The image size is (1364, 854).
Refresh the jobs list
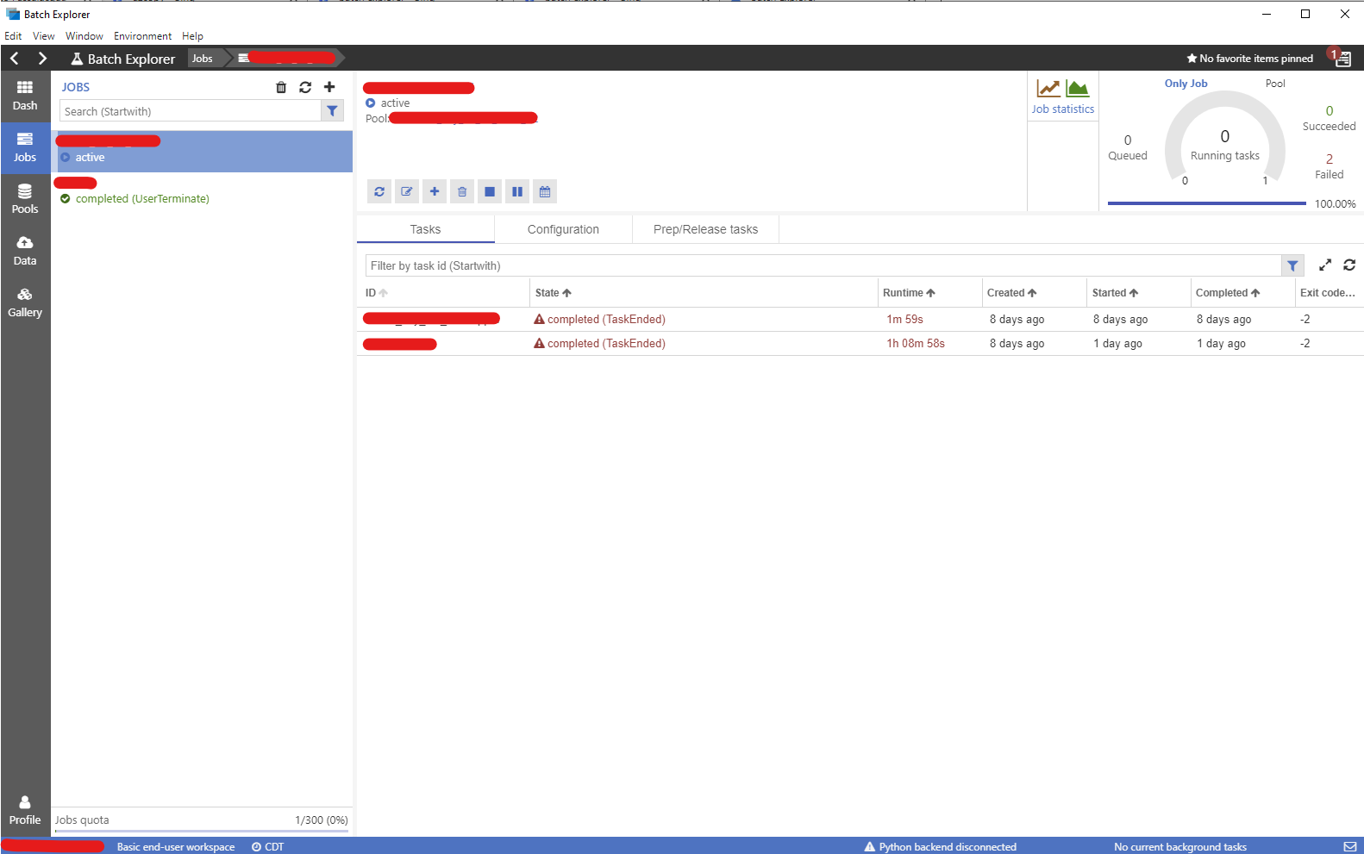click(x=305, y=87)
